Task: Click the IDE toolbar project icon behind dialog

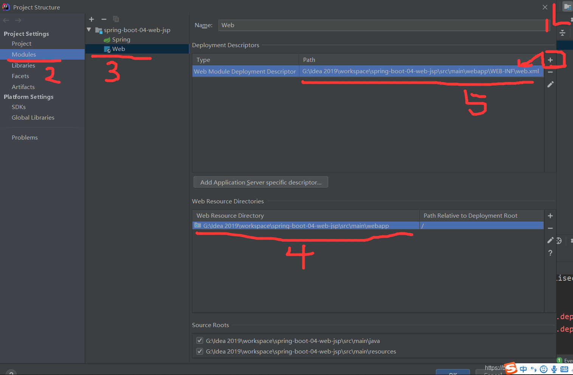Action: (568, 7)
